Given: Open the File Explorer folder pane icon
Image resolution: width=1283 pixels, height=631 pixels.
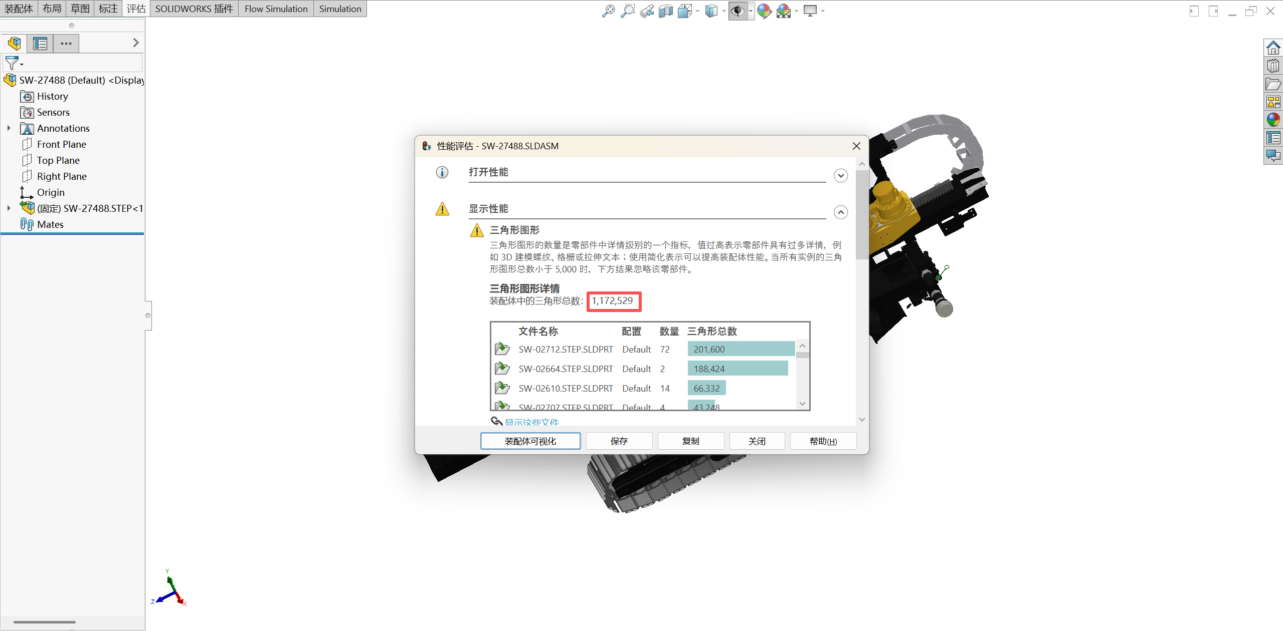Looking at the screenshot, I should [x=1273, y=84].
